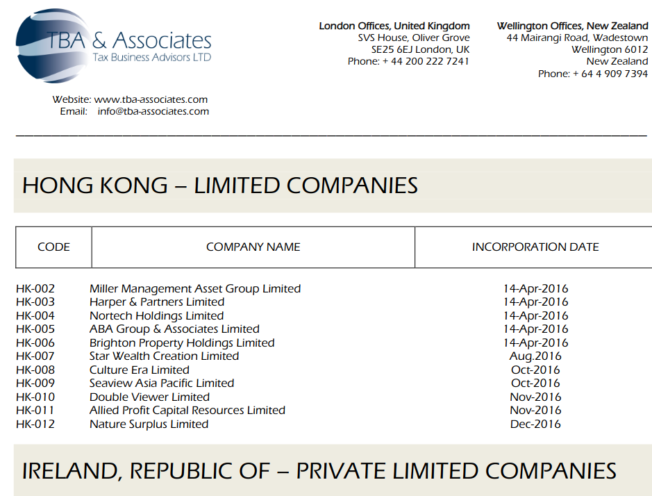Click the HK-007 company code
Viewport: 652px width, 496px height.
pos(35,356)
